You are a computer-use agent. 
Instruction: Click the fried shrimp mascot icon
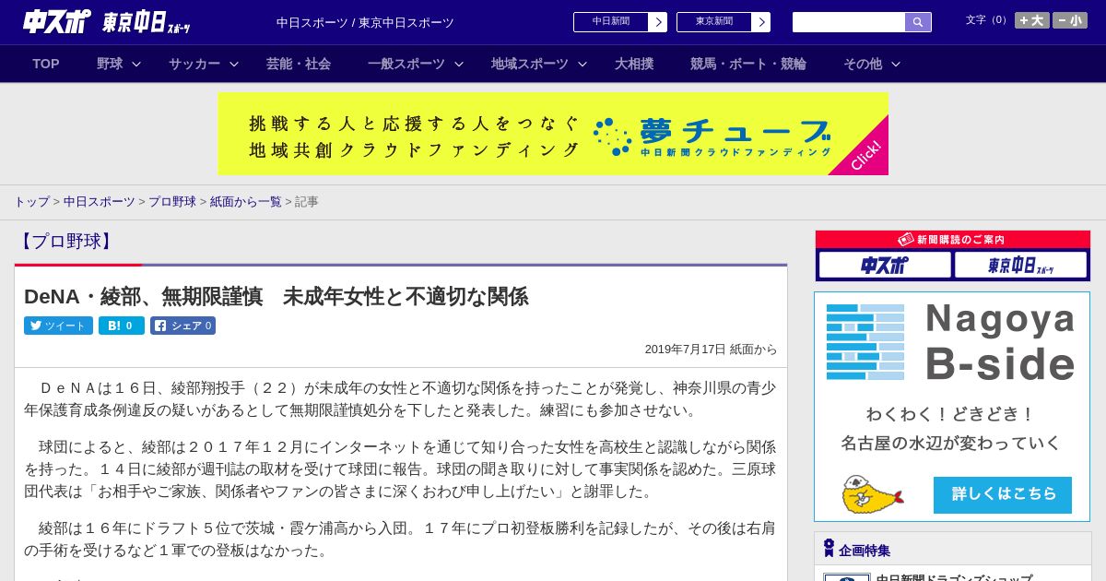(872, 494)
